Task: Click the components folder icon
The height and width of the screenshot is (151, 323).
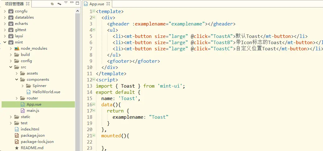Action: [x=23, y=79]
